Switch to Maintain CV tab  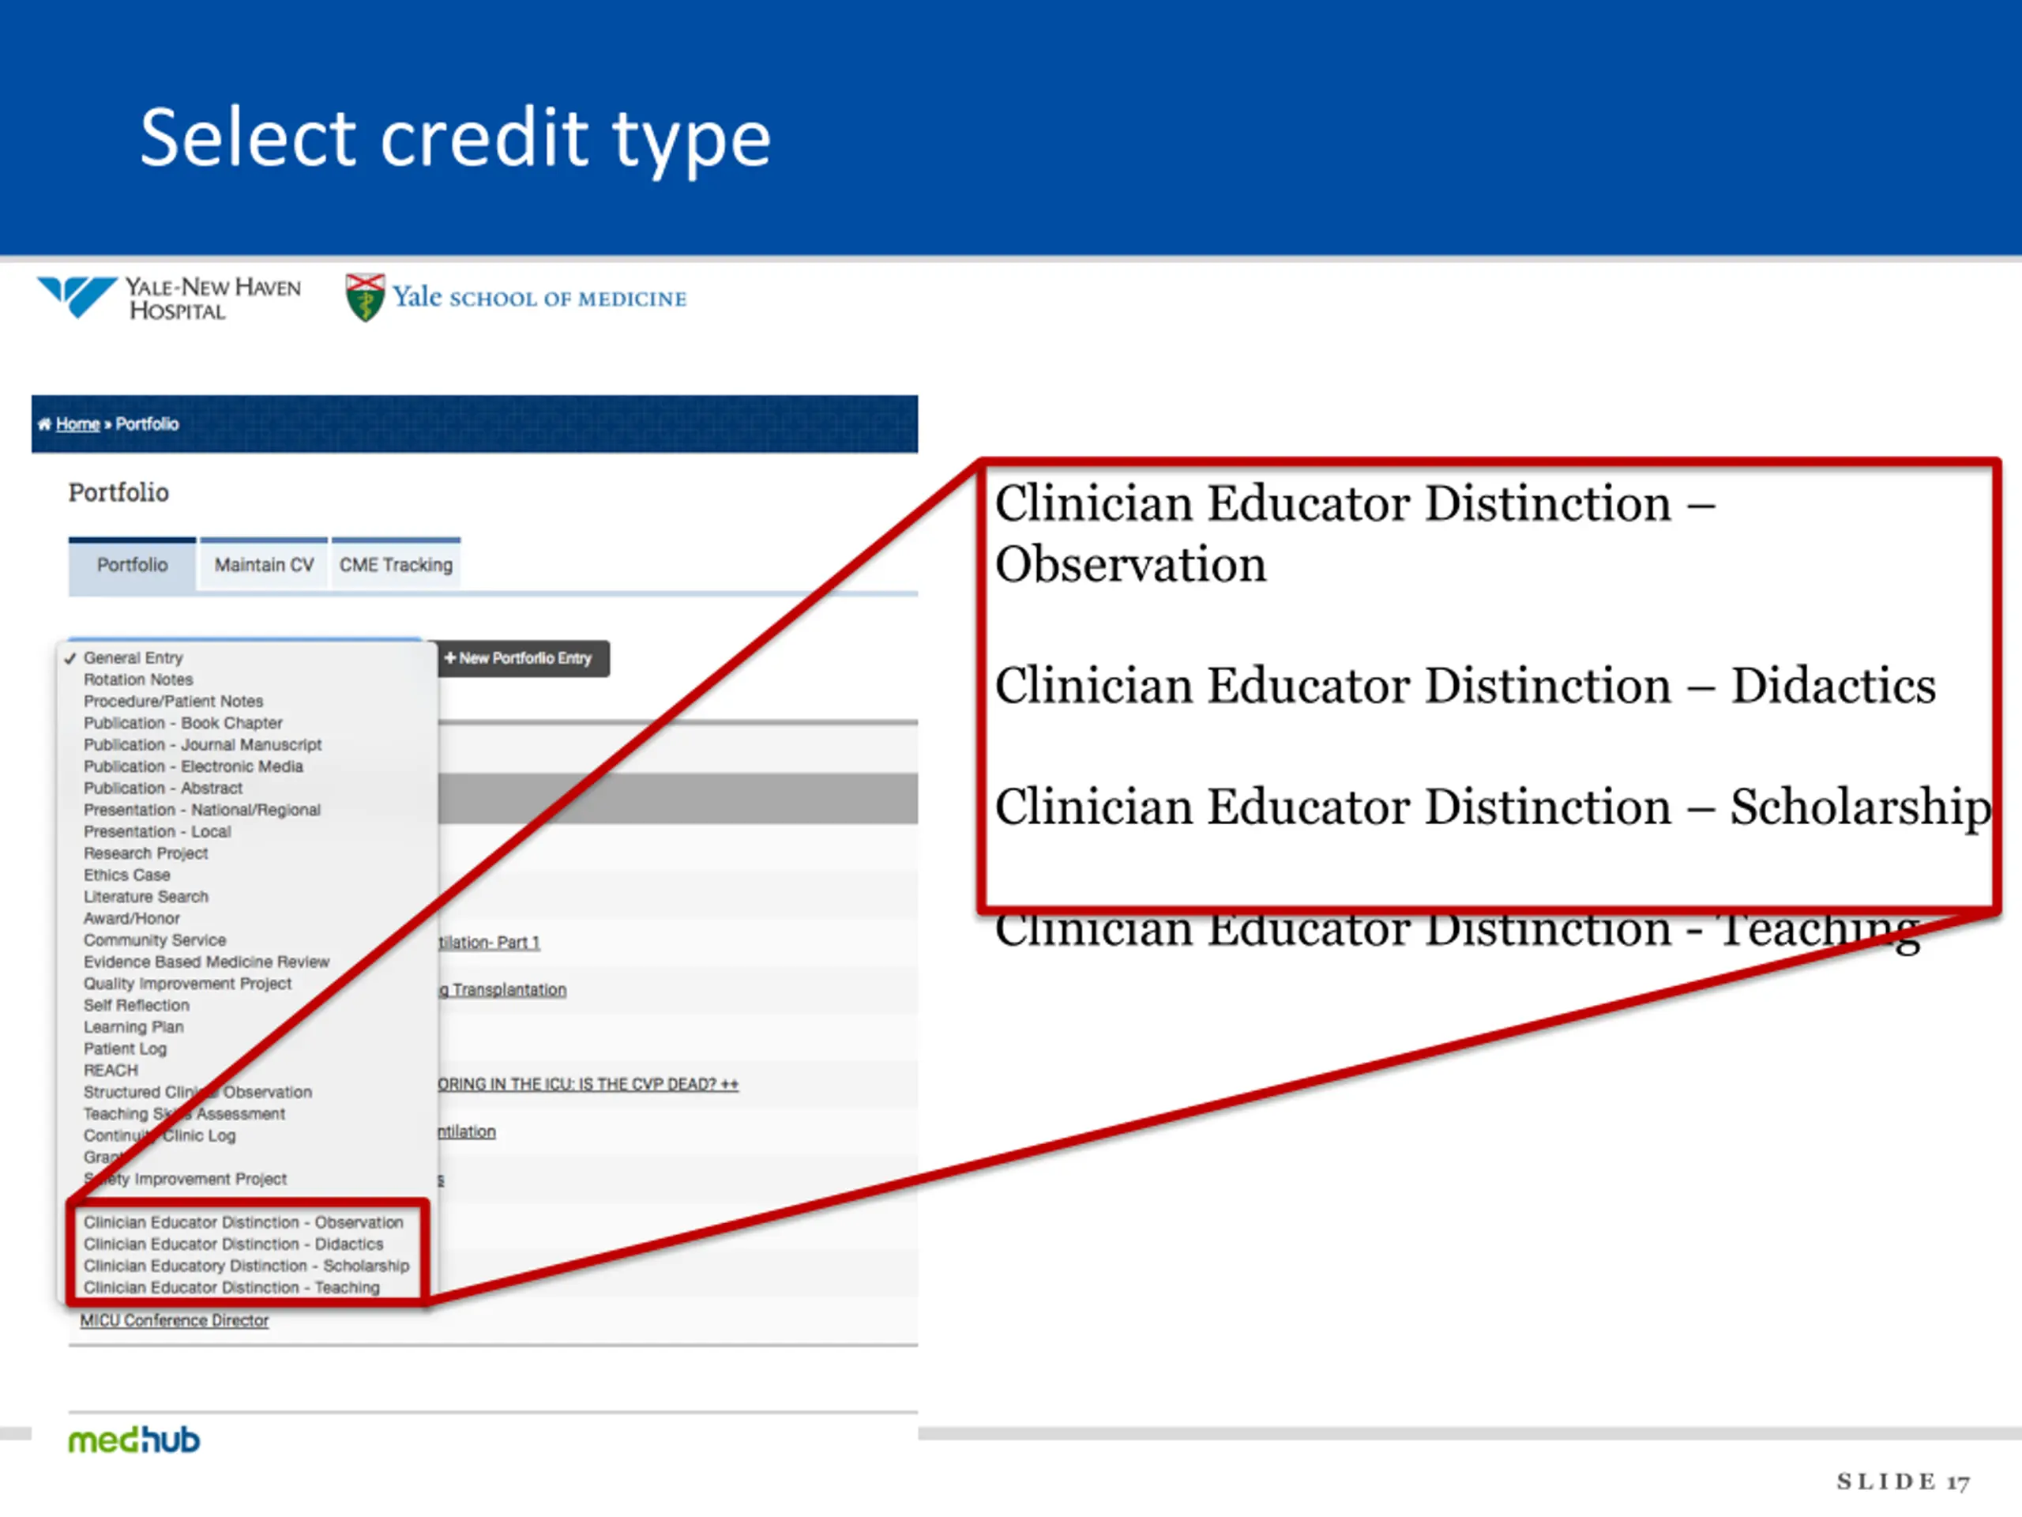tap(263, 565)
